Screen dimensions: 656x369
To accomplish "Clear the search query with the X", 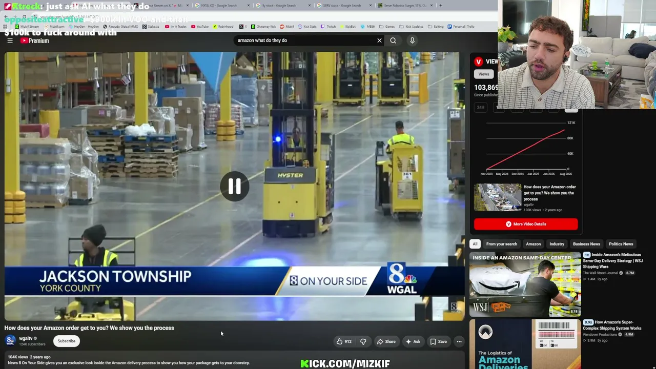I will point(379,40).
